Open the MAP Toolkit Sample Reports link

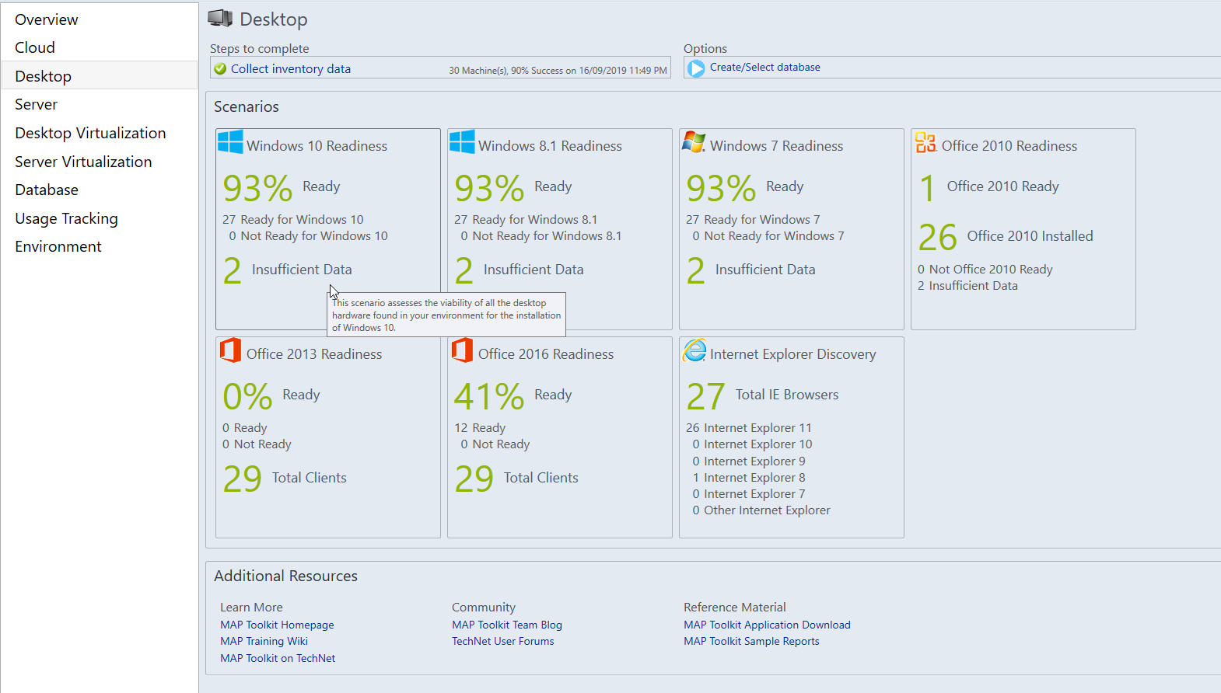[x=751, y=641]
